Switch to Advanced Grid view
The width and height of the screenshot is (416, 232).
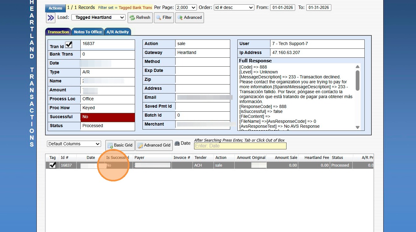pyautogui.click(x=154, y=145)
